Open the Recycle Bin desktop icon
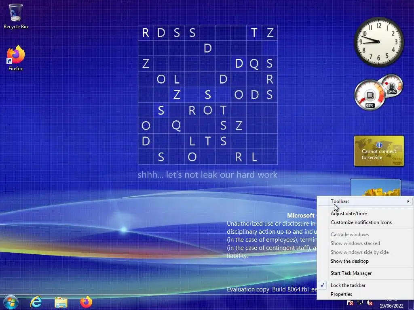Screen dimensions: 414x310 point(16,16)
